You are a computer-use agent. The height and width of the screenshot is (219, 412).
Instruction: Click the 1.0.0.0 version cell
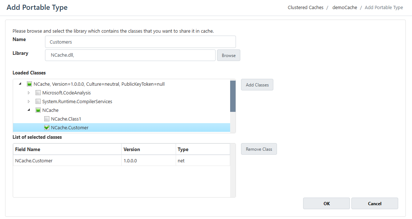click(148, 161)
